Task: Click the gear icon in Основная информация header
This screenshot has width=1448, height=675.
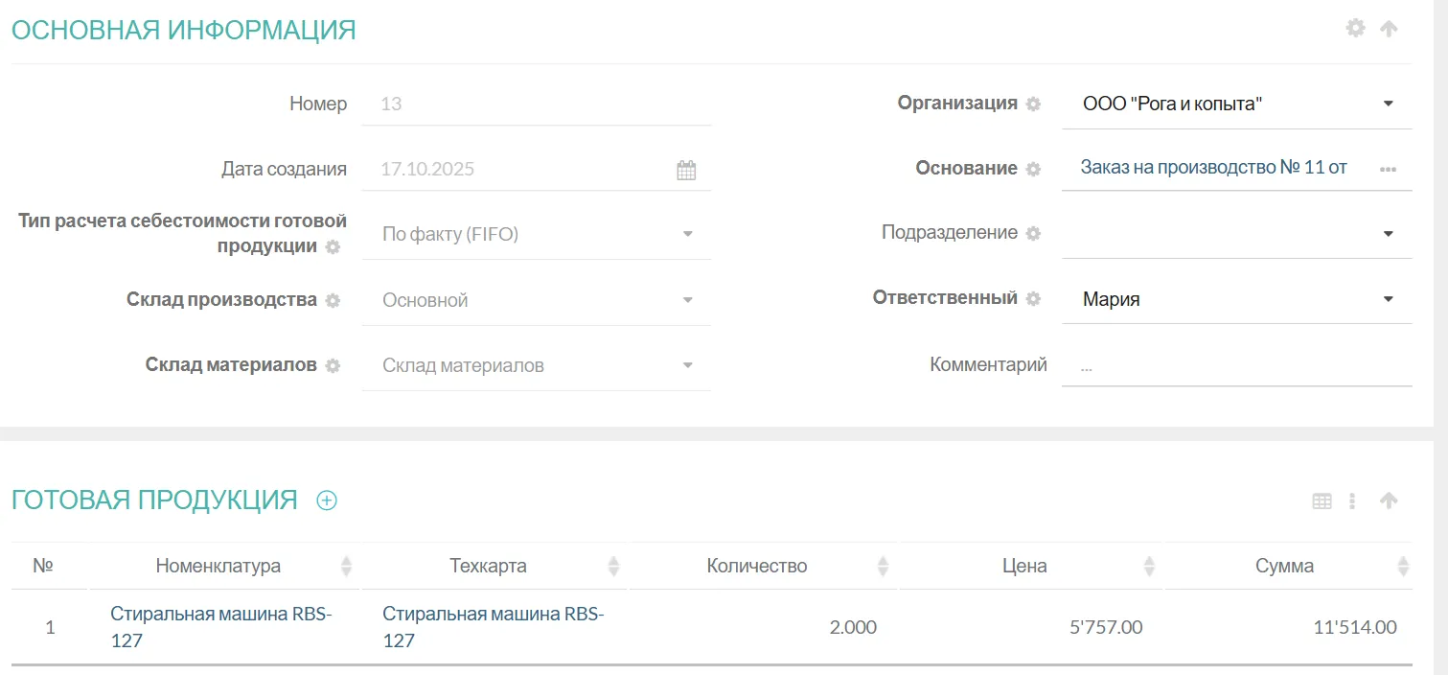Action: point(1355,28)
